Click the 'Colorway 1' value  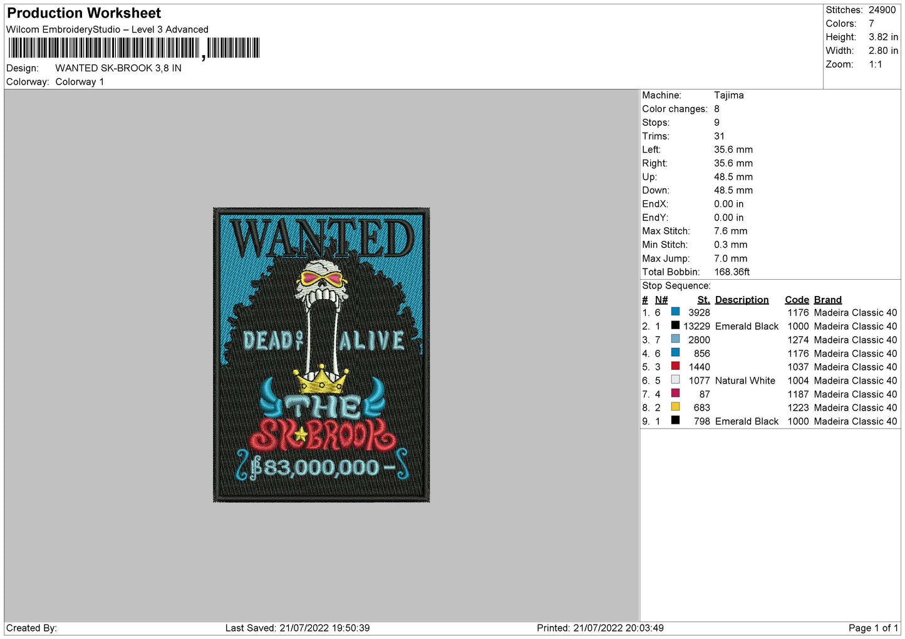pos(80,82)
